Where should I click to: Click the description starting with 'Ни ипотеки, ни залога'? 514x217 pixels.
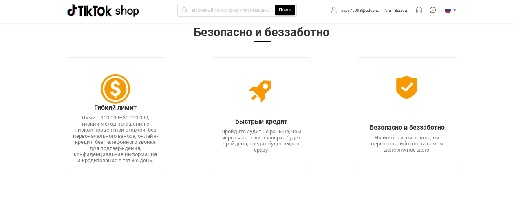point(407,143)
